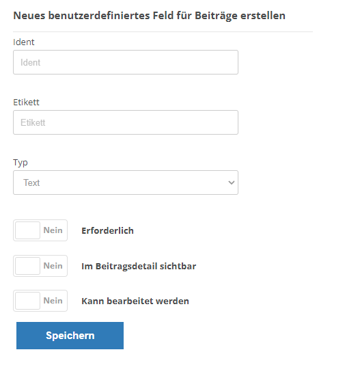Click the Kann bearbeitet werden label
The height and width of the screenshot is (365, 360).
pos(135,301)
